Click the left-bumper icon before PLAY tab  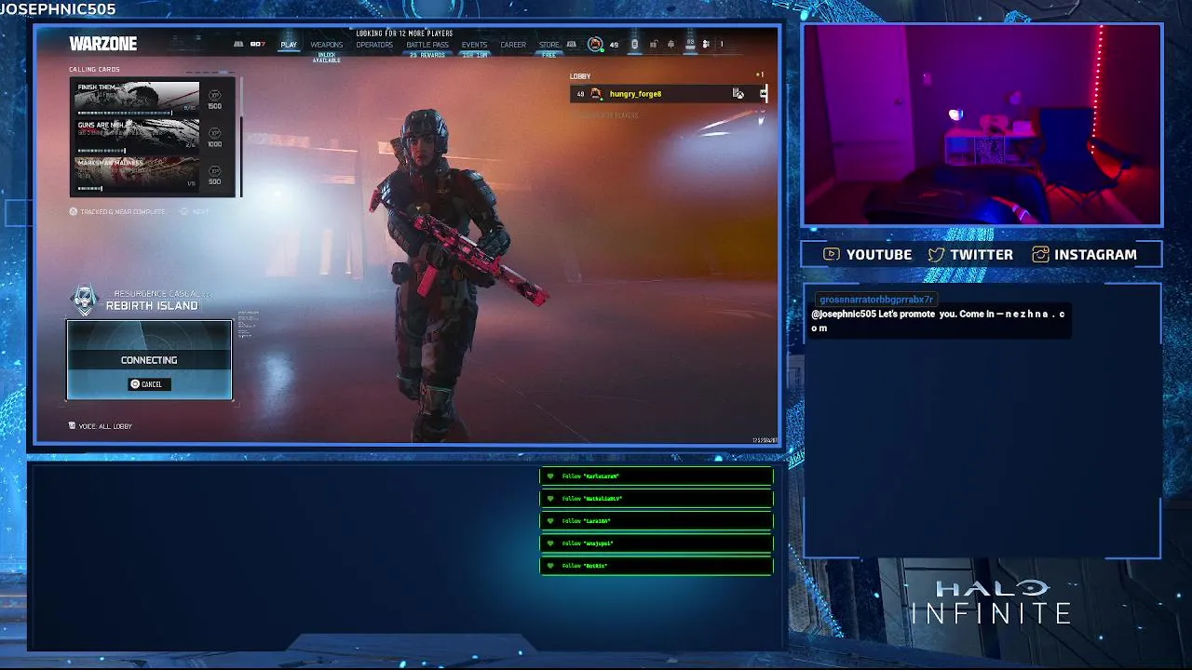(x=238, y=44)
